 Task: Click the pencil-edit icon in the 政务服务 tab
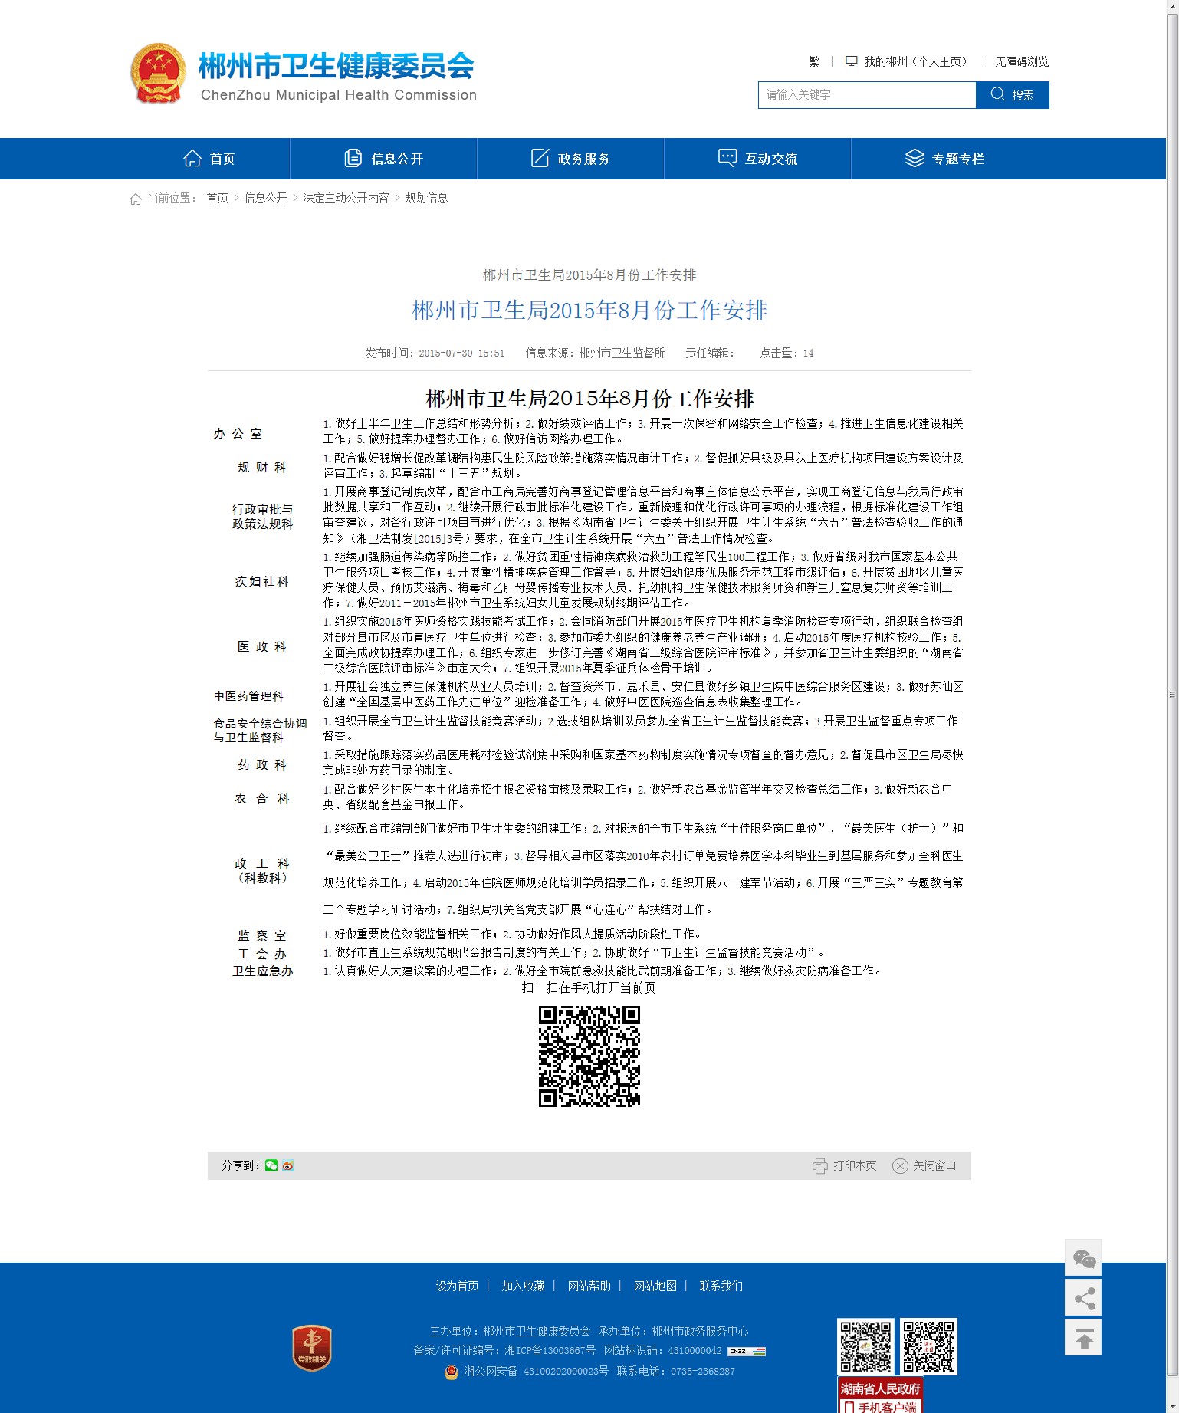point(540,158)
